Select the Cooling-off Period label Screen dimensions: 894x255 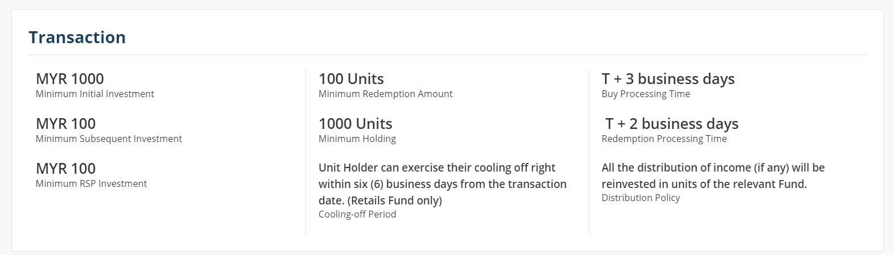(357, 214)
